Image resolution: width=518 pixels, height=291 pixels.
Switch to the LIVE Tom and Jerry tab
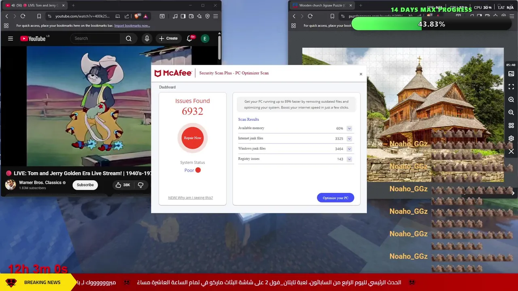34,5
